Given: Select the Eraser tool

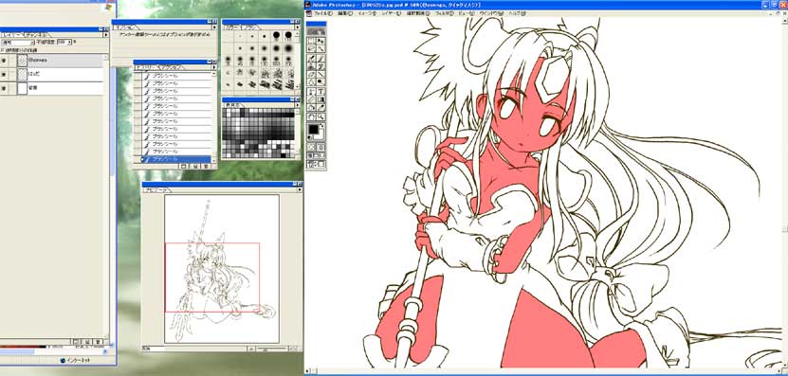Looking at the screenshot, I should (x=312, y=74).
